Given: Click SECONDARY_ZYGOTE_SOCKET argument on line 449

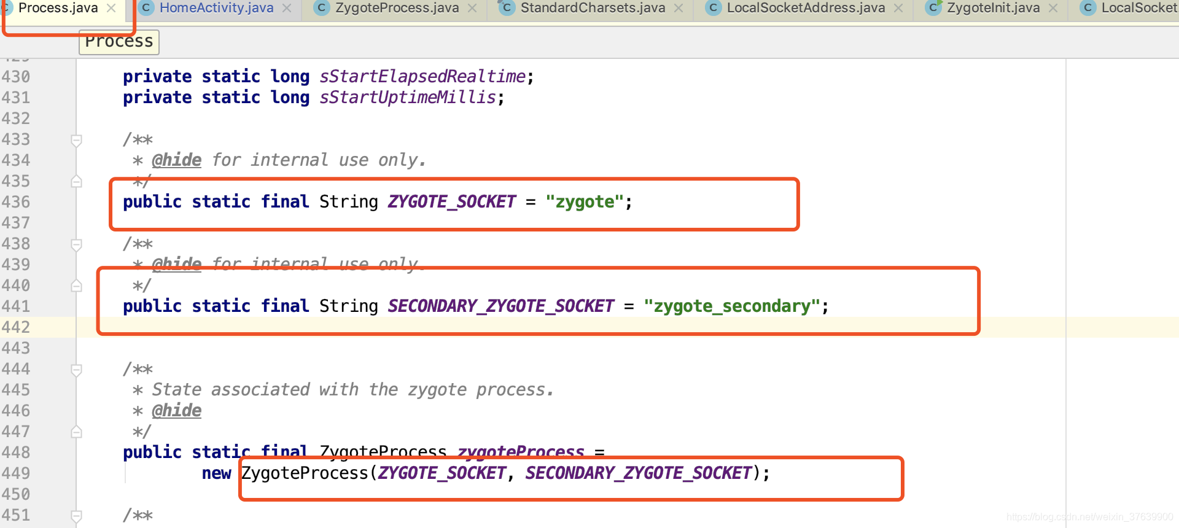Looking at the screenshot, I should [x=639, y=473].
